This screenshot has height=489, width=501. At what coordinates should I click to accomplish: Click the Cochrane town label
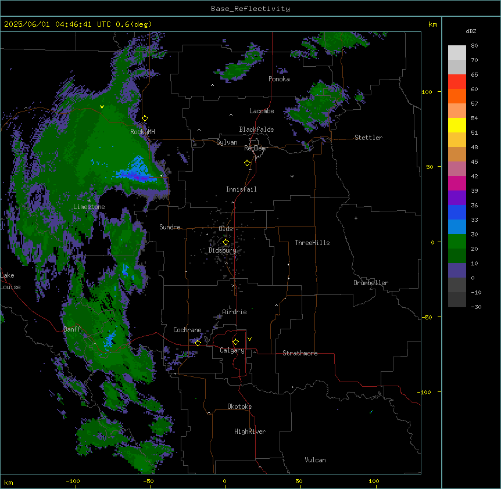(187, 330)
